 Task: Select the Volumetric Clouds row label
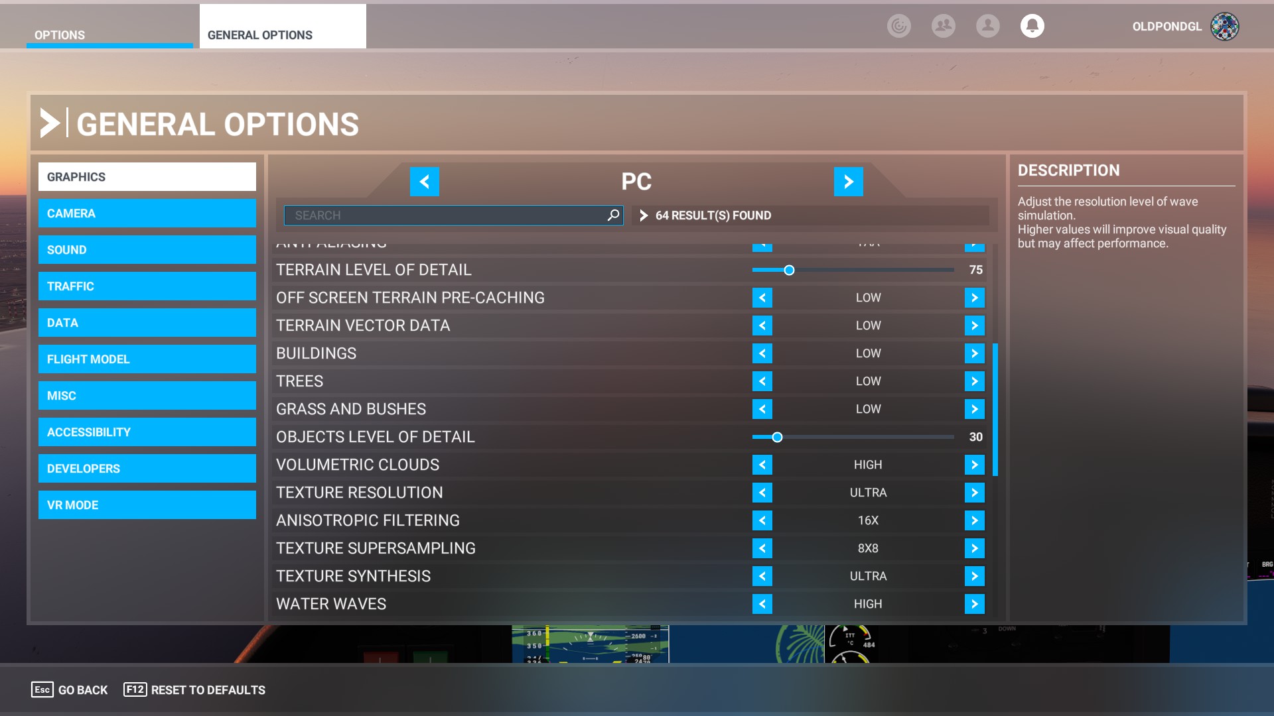click(x=358, y=465)
